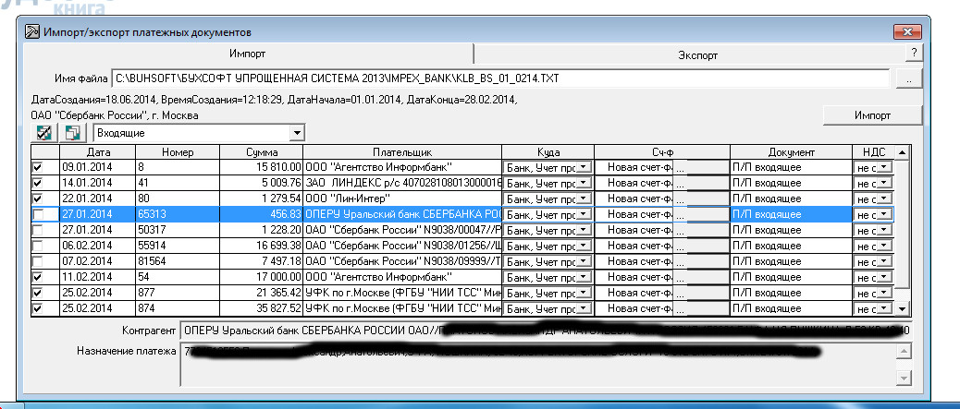The height and width of the screenshot is (409, 960).
Task: Open the Куда dropdown in the first row
Action: click(584, 167)
